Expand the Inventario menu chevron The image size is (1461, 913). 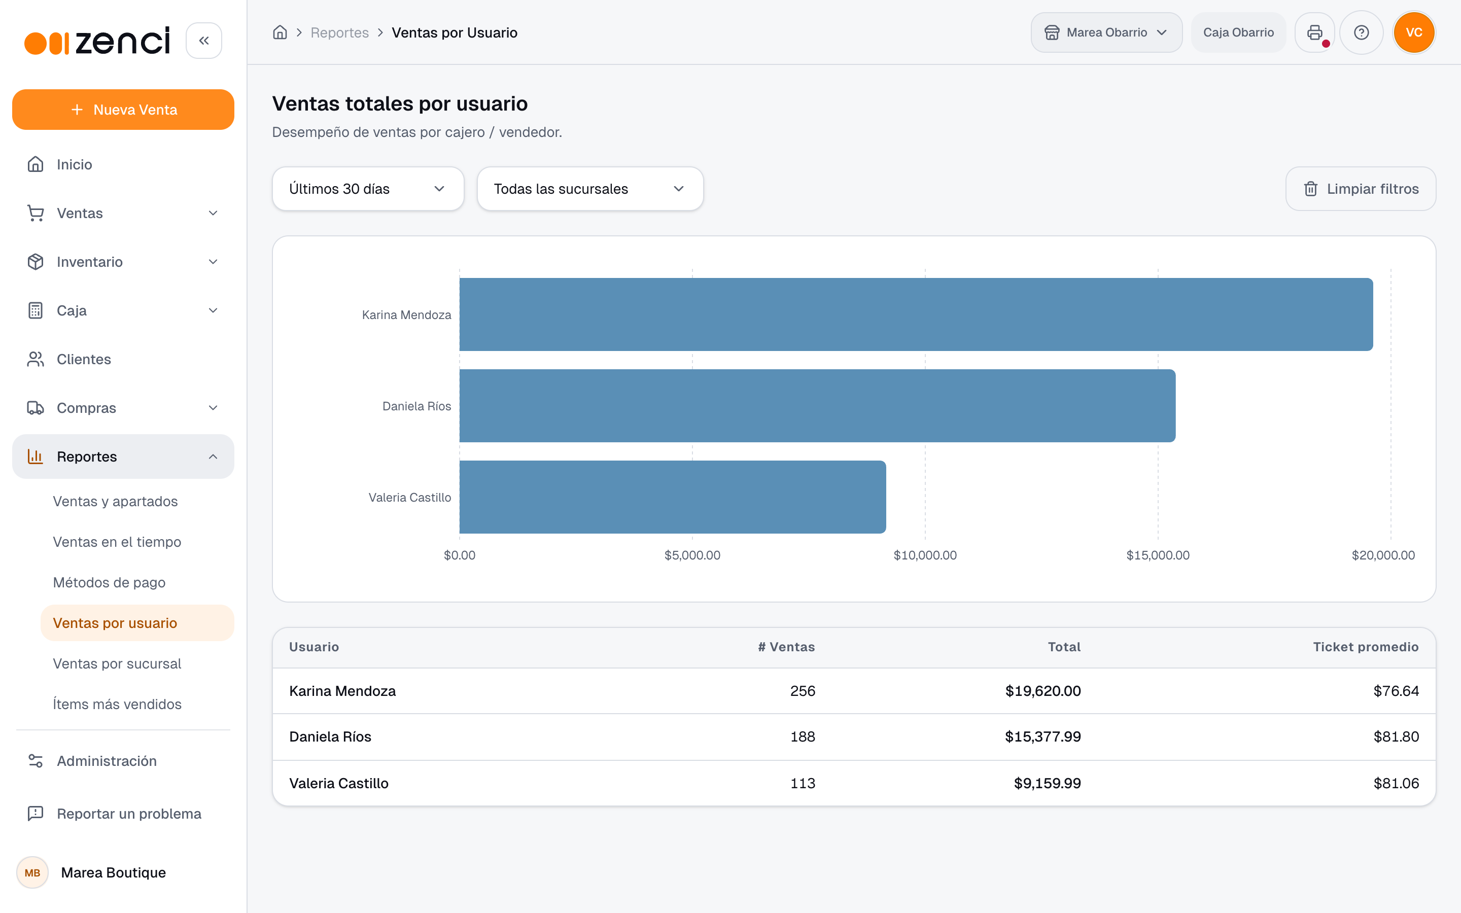213,261
